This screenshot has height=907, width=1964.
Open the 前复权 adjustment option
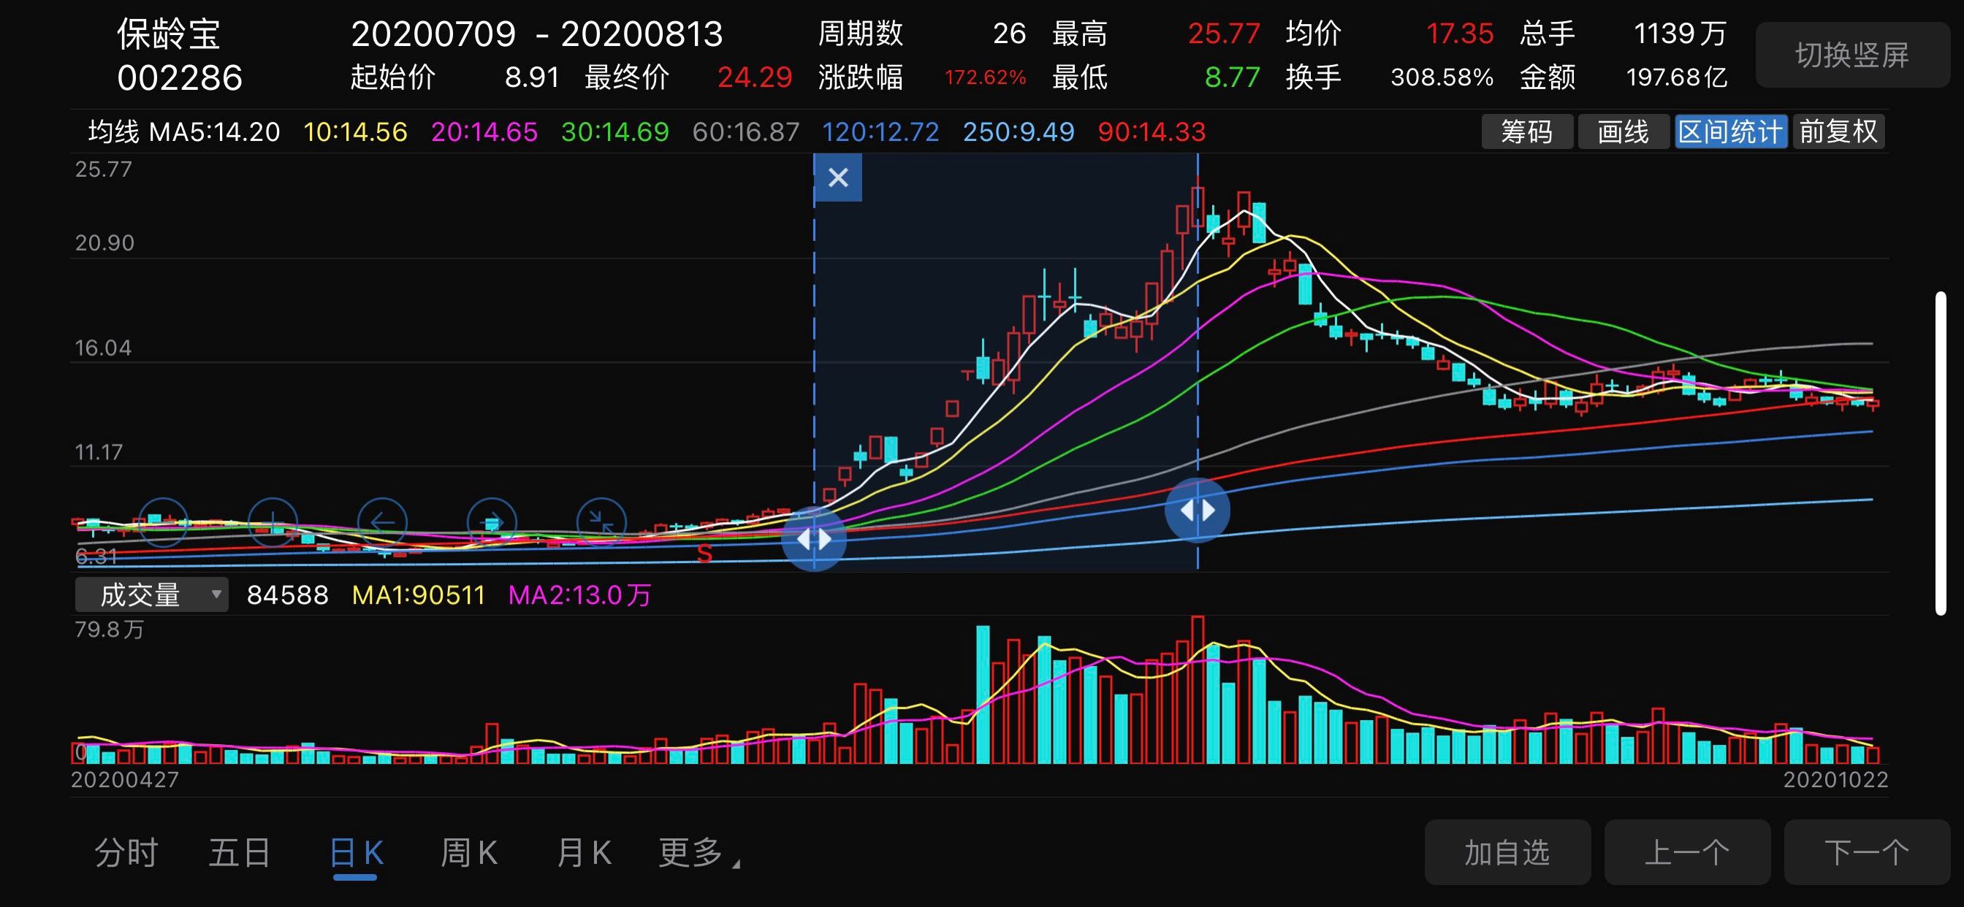[1838, 132]
